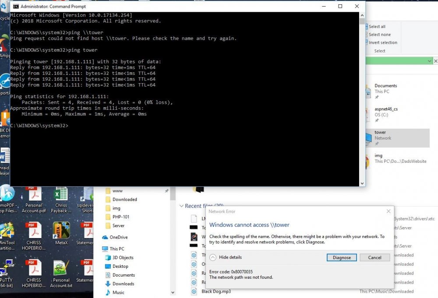Open the tower Network frequent folder
This screenshot has width=438, height=298.
pyautogui.click(x=398, y=138)
